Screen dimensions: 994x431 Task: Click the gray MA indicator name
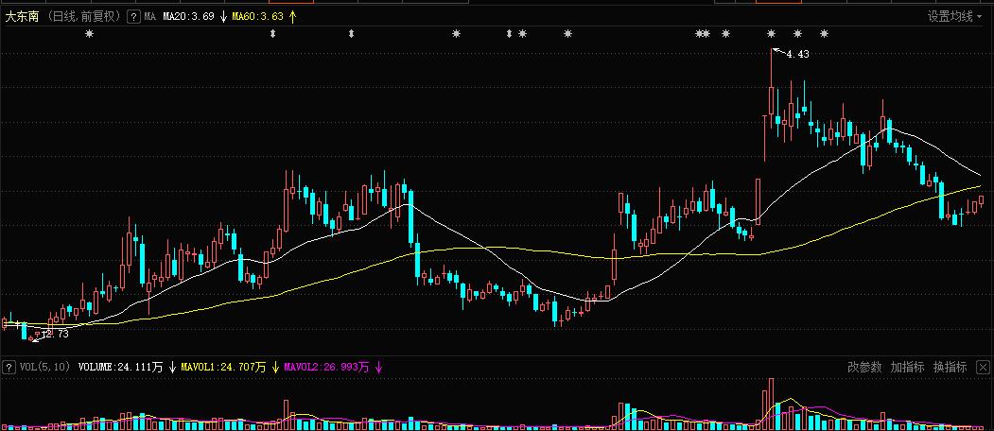(149, 17)
